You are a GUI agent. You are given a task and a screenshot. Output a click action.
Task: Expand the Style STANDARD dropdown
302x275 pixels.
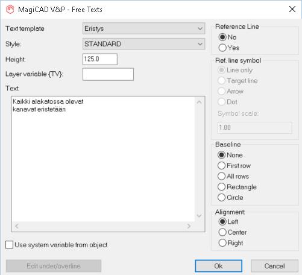pyautogui.click(x=143, y=44)
